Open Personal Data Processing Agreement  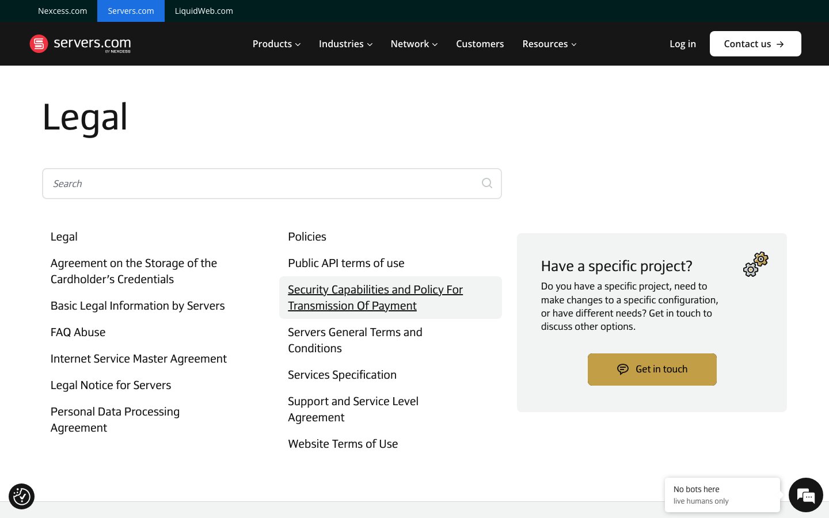point(115,420)
